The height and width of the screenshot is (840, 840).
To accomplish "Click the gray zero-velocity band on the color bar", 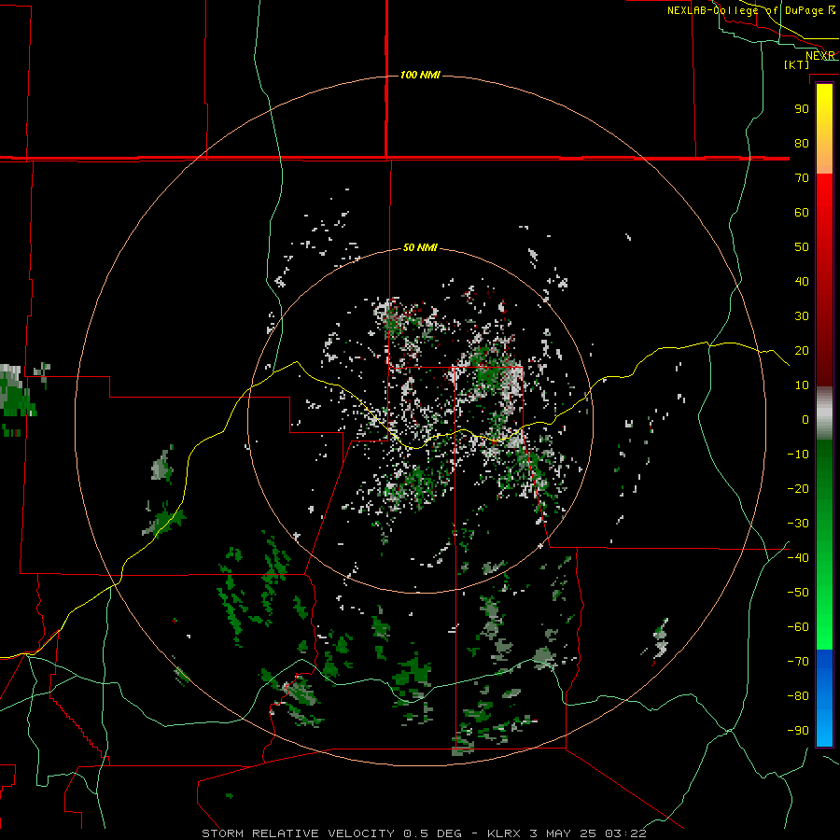I will point(824,413).
